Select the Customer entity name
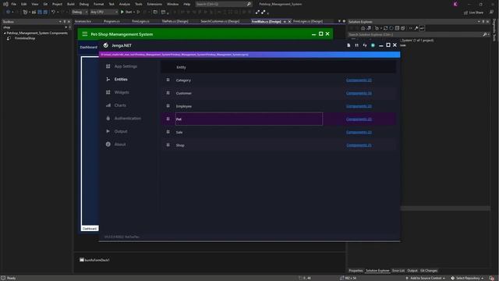Viewport: 499px width, 281px height. [x=184, y=94]
